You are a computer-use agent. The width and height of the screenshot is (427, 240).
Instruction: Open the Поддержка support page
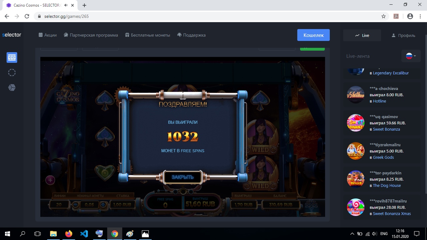tap(191, 35)
